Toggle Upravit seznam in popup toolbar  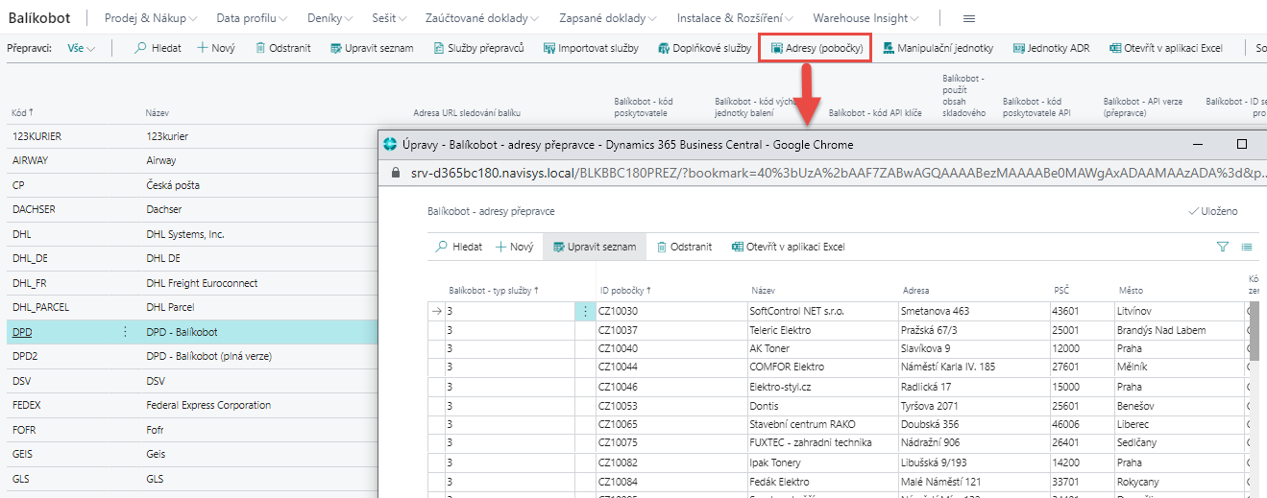(x=594, y=247)
